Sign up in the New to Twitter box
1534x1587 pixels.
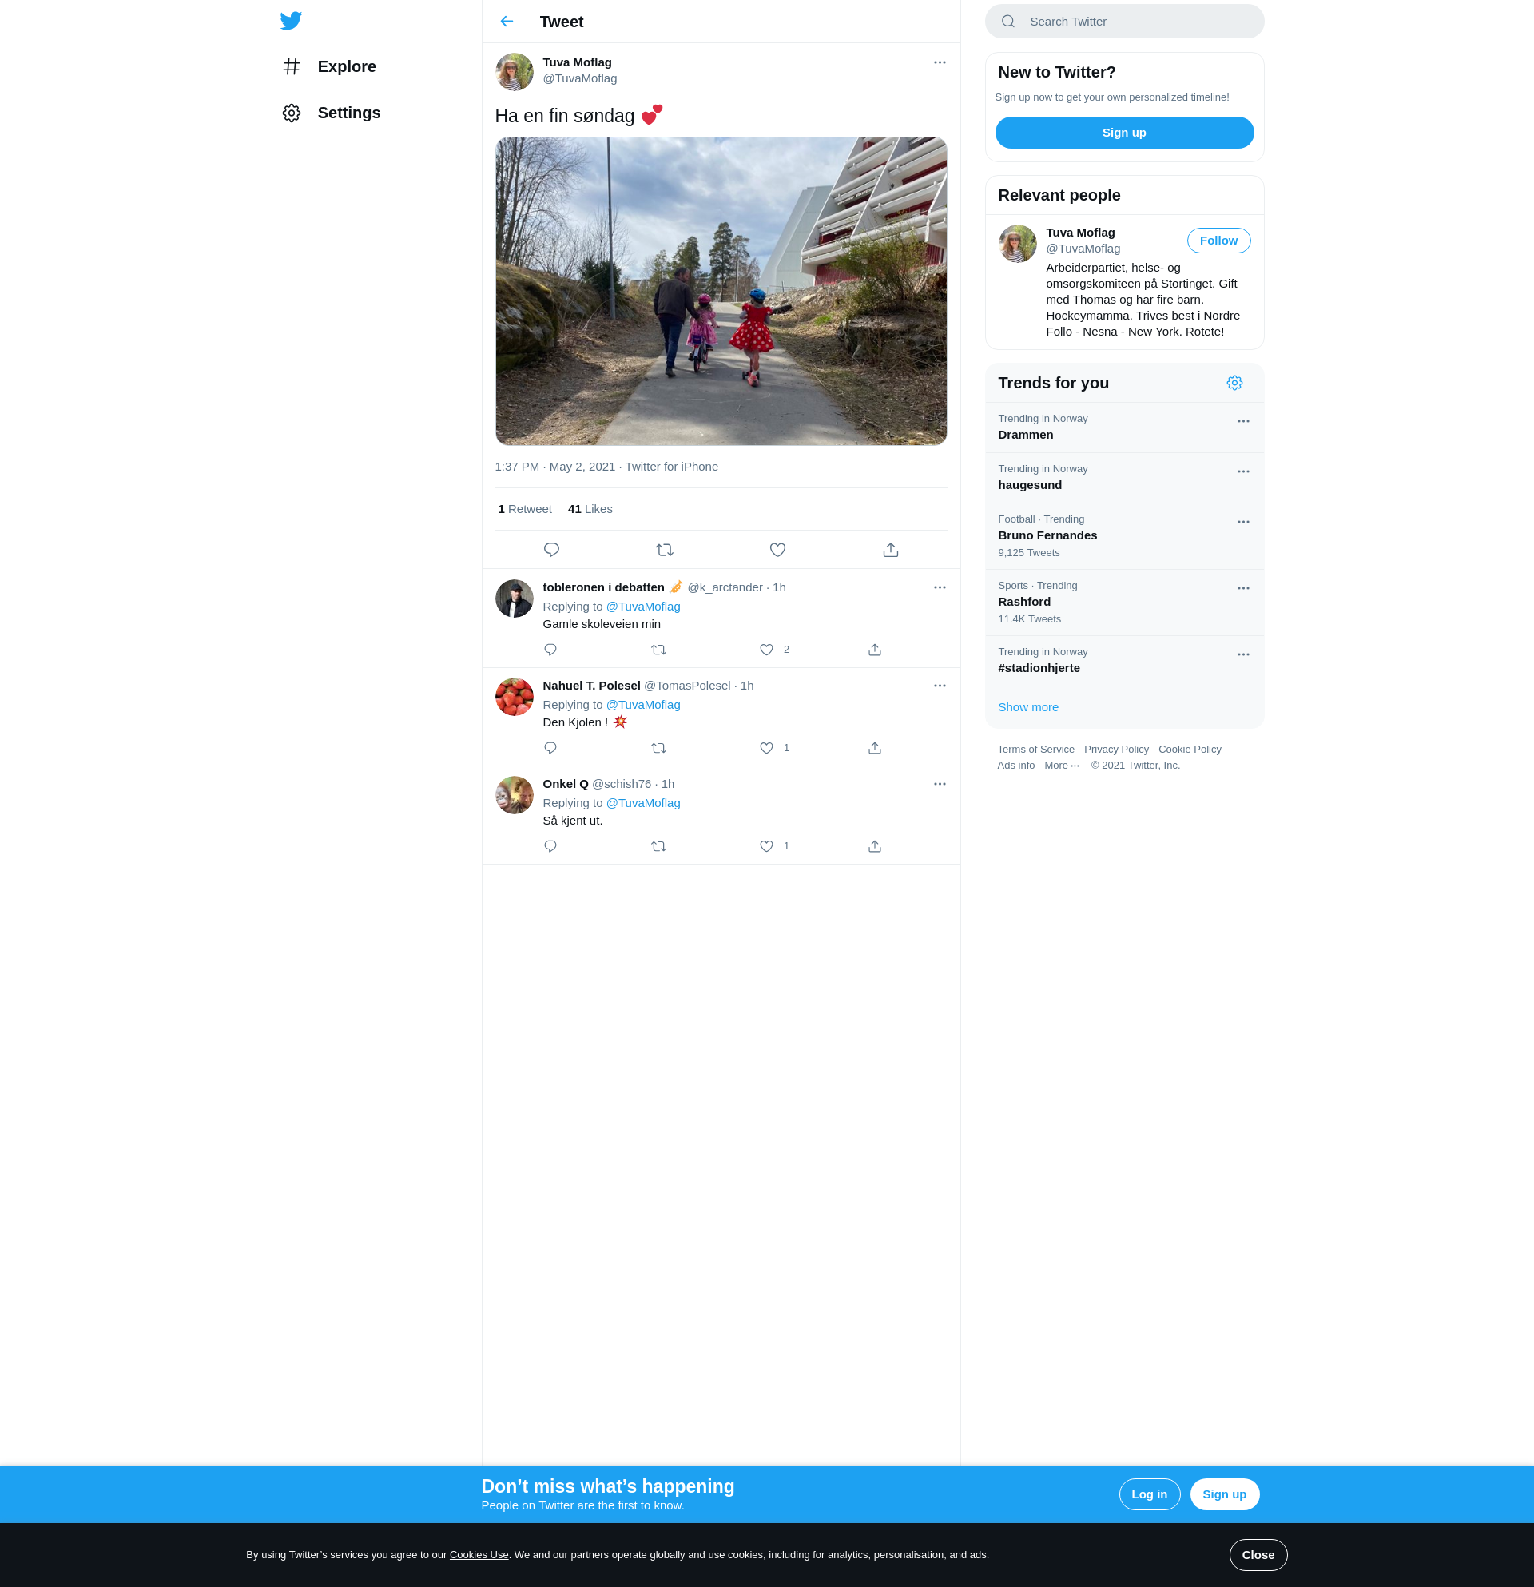[1123, 133]
